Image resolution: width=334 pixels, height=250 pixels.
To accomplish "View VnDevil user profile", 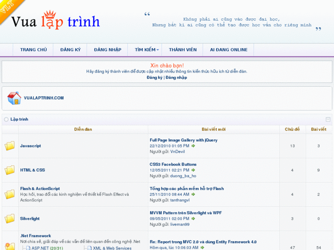I will [178, 152].
